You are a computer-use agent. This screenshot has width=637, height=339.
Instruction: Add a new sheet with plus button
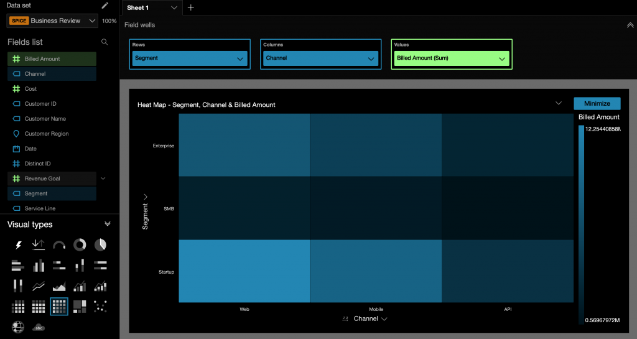pos(191,7)
